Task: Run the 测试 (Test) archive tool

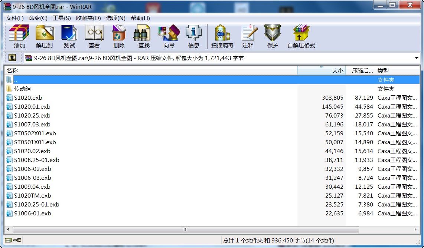Action: (69, 36)
